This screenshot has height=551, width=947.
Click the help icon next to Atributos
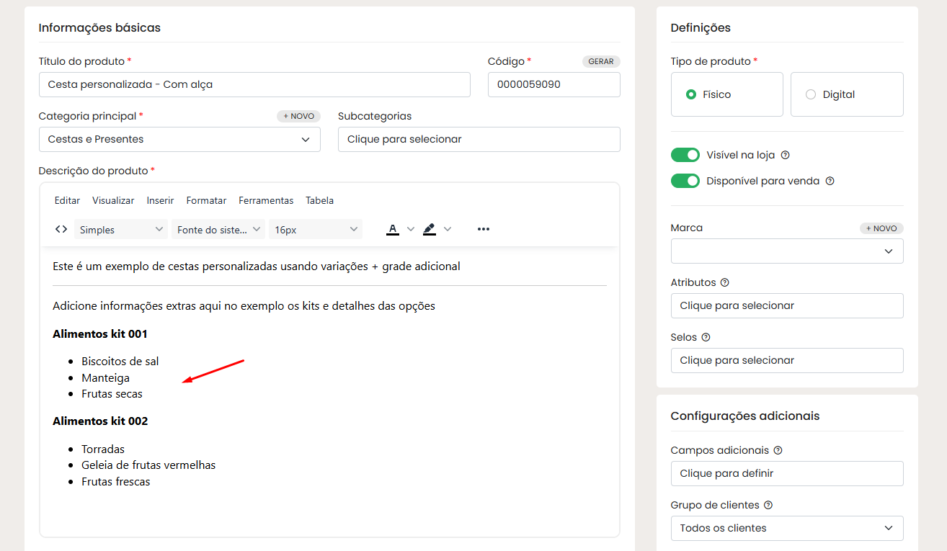tap(725, 282)
